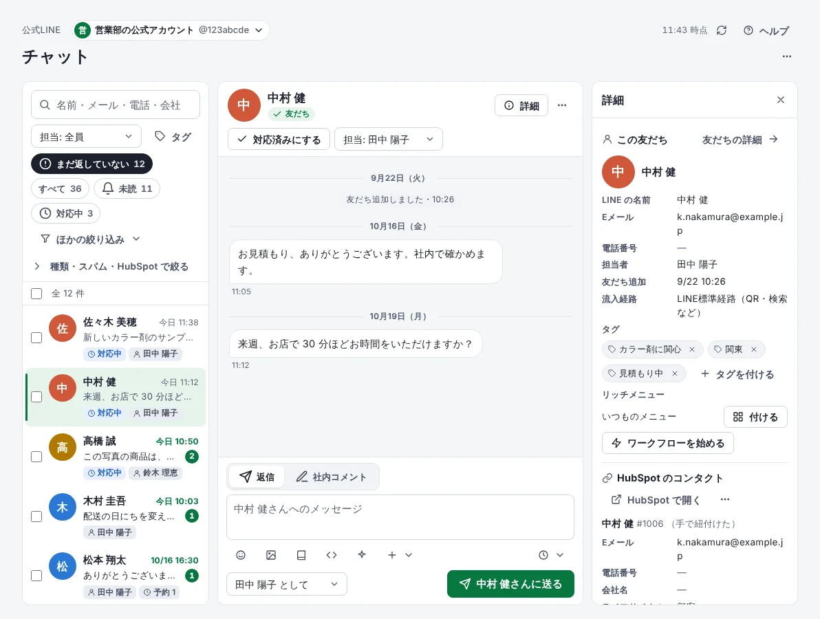This screenshot has width=820, height=619.
Task: Click タグを付ける add tag button
Action: 737,374
